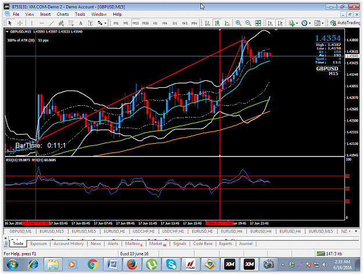Zoom in on the chart
363x274 pixels.
[x=238, y=23]
